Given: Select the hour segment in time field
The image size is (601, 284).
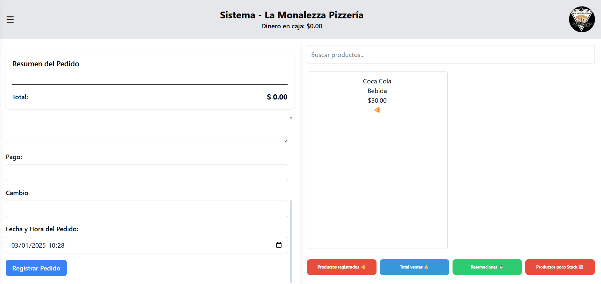Looking at the screenshot, I should click(52, 245).
